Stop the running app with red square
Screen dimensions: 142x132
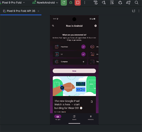[78, 3]
